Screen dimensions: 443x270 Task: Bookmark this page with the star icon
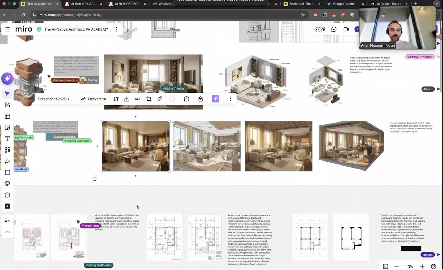303,15
